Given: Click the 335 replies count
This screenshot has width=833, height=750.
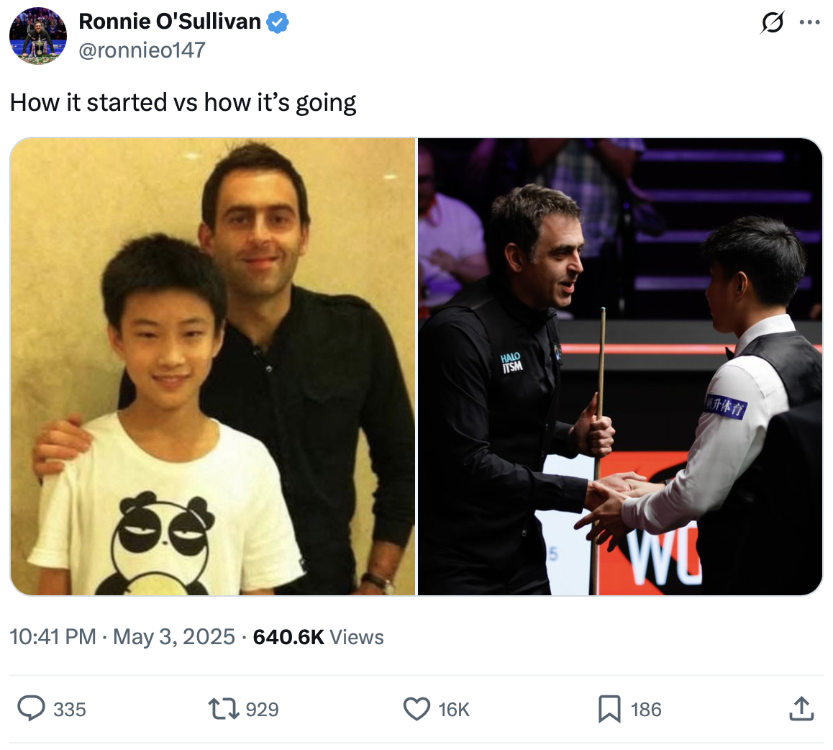Looking at the screenshot, I should [70, 710].
